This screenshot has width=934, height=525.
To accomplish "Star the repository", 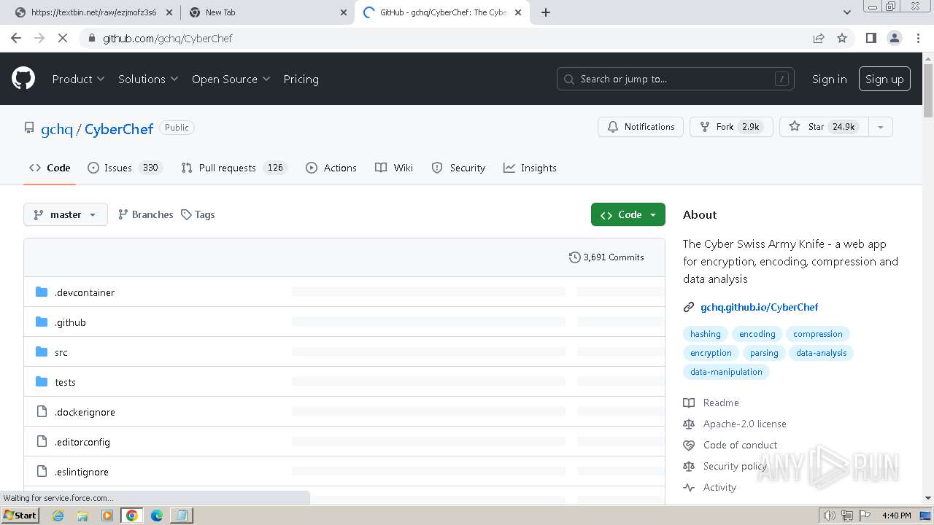I will pyautogui.click(x=824, y=127).
